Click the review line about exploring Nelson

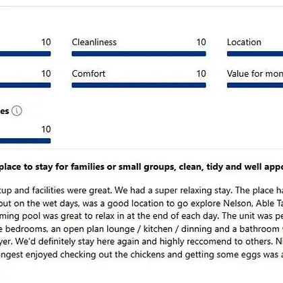point(141,203)
